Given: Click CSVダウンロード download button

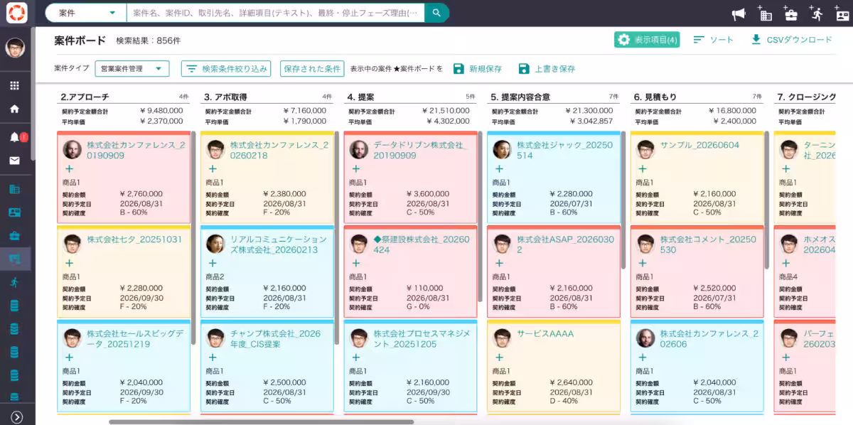Looking at the screenshot, I should pos(792,40).
